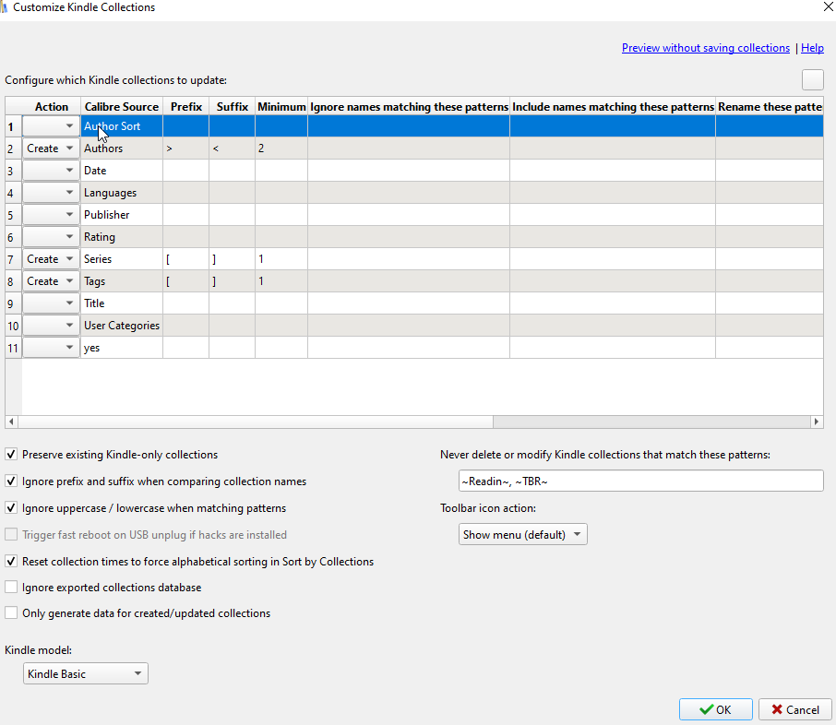836x725 pixels.
Task: Select the Author Sort cell
Action: point(122,126)
